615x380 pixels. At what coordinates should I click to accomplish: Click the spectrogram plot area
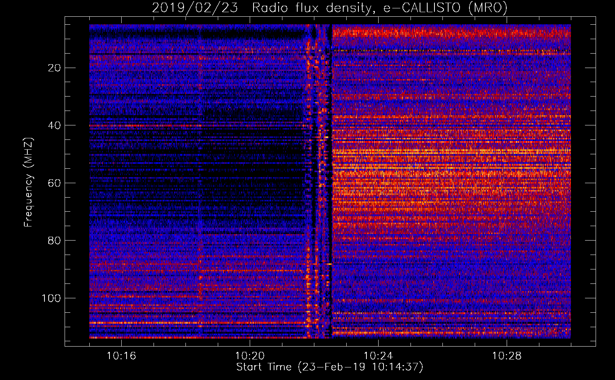[x=330, y=181]
